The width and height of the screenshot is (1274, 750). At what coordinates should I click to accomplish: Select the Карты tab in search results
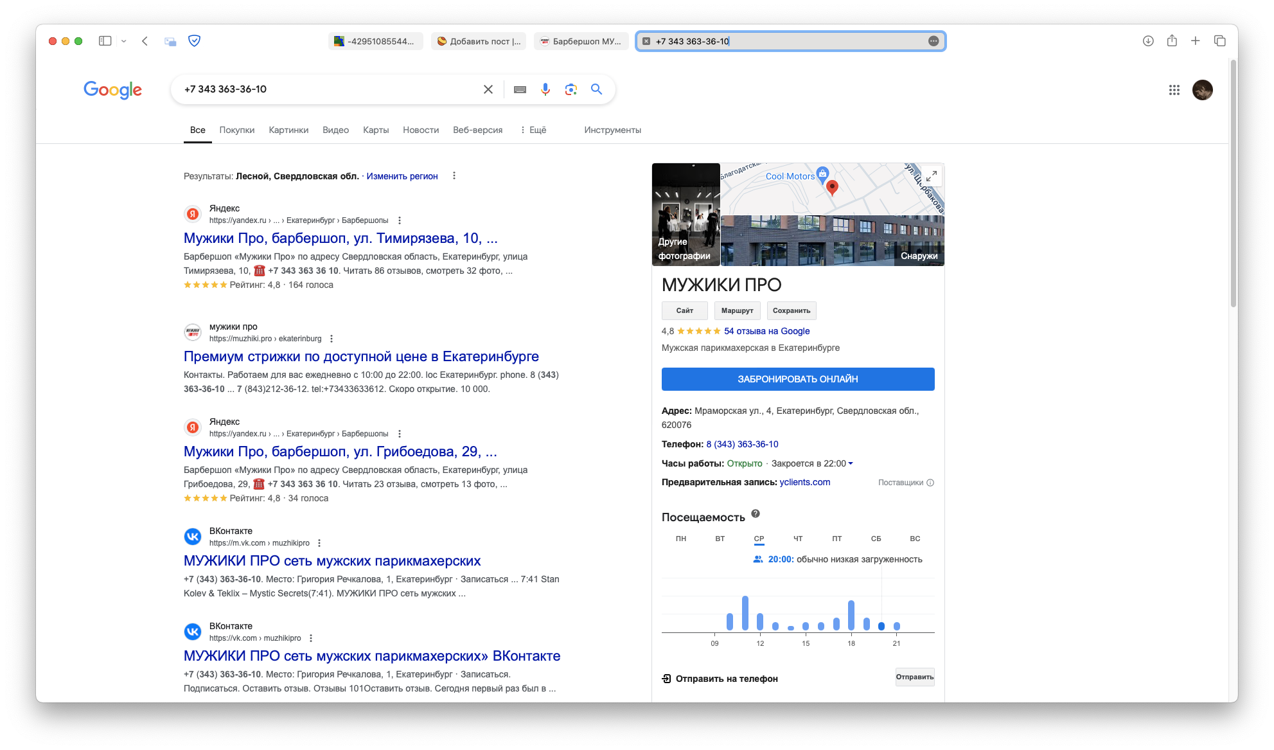pyautogui.click(x=375, y=131)
